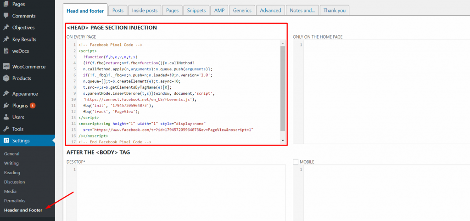Click the fbq('track', 'PageView') code line
The image size is (470, 221).
pyautogui.click(x=112, y=111)
